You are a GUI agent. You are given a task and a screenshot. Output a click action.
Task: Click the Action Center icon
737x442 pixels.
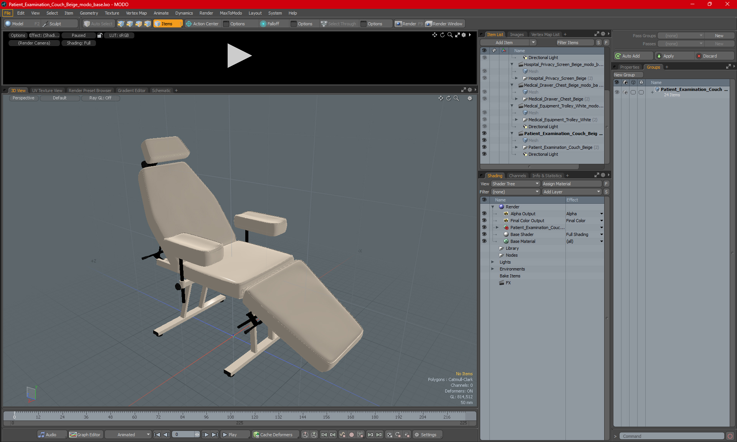[x=189, y=24]
